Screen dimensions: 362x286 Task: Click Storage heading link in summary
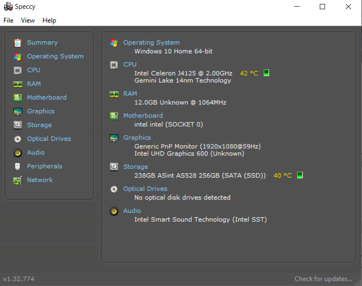[x=135, y=167]
